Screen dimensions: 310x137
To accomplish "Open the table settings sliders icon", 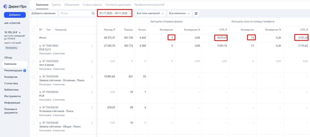I will pos(196,13).
